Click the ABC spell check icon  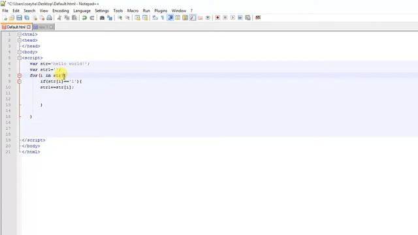258,18
